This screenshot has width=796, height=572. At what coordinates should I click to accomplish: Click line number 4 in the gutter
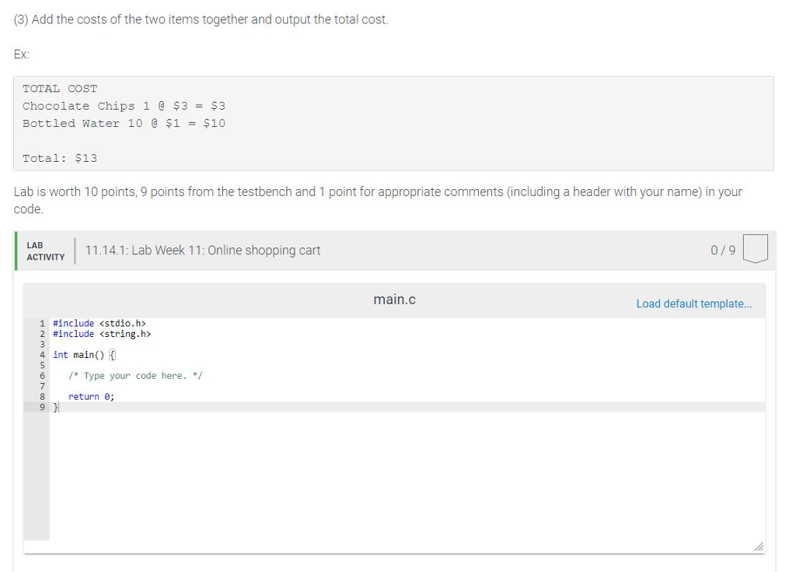click(x=41, y=354)
